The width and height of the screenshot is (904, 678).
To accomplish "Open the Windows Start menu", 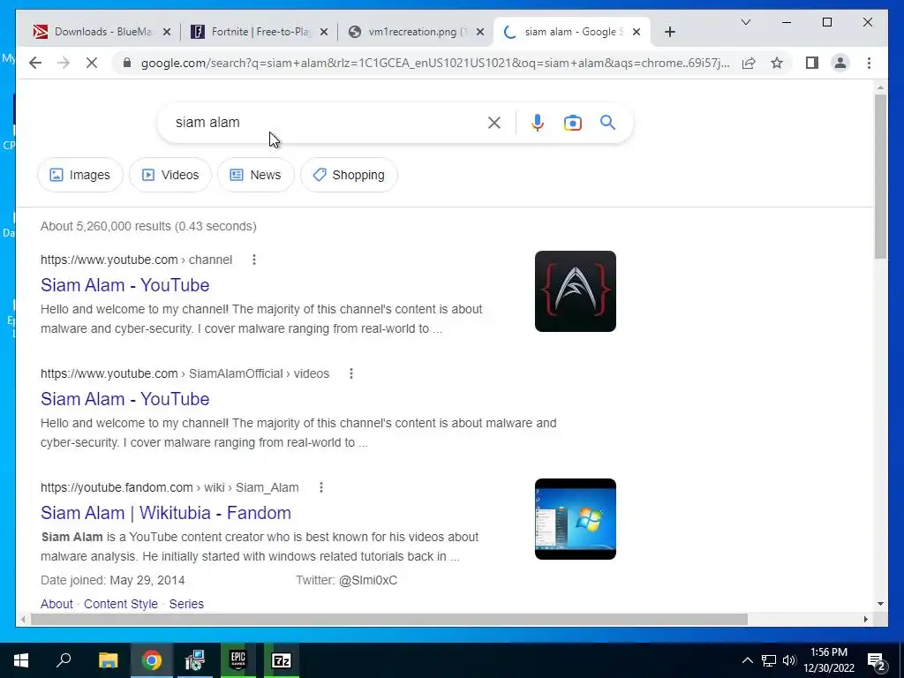I will coord(21,660).
